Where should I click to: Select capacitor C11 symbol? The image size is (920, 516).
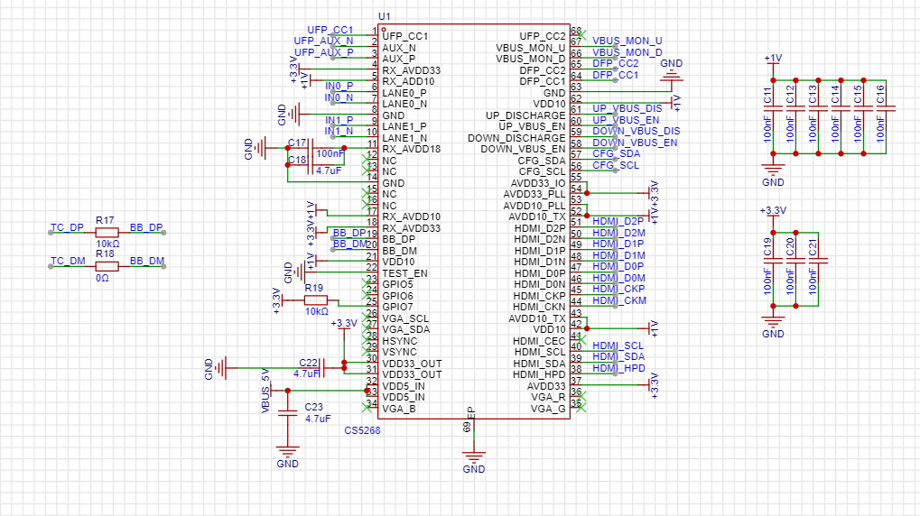(774, 108)
